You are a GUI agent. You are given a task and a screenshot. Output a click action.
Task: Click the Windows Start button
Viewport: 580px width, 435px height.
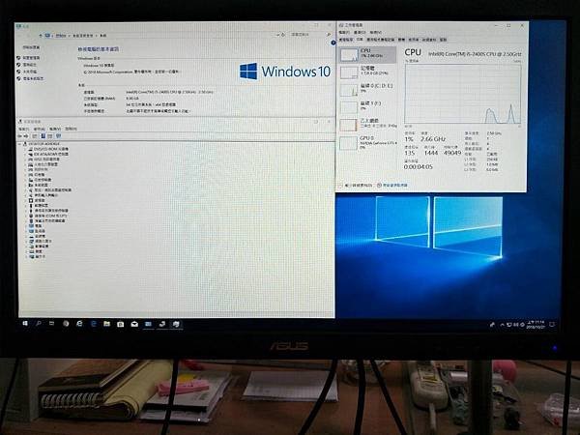25,324
